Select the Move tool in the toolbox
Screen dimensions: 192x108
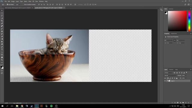2,10
